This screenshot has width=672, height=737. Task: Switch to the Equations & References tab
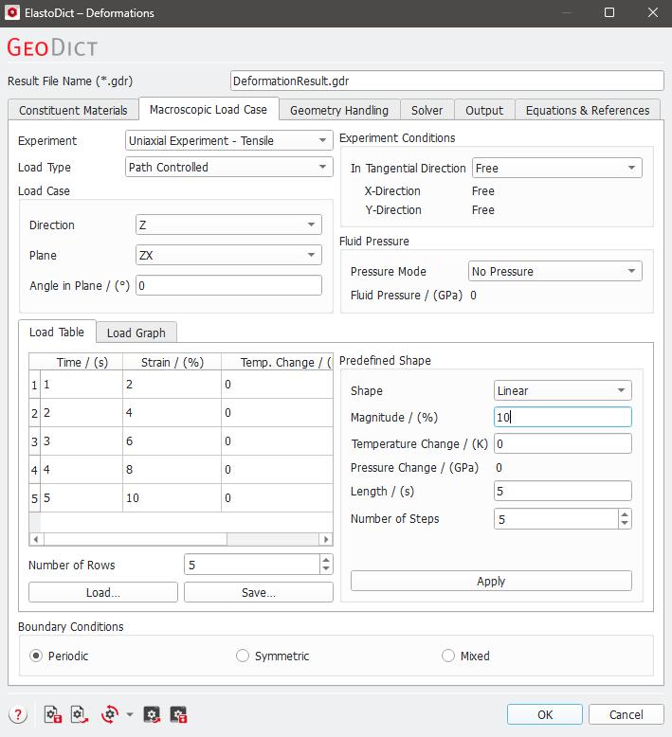pyautogui.click(x=588, y=110)
